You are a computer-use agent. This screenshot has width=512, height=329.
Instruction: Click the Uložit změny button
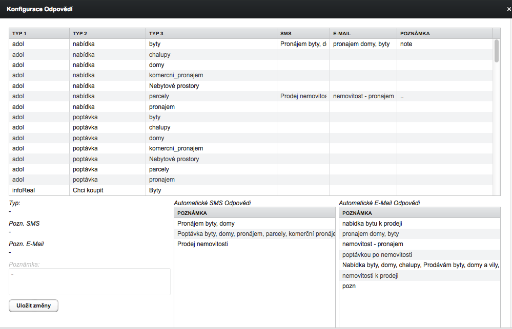coord(34,305)
